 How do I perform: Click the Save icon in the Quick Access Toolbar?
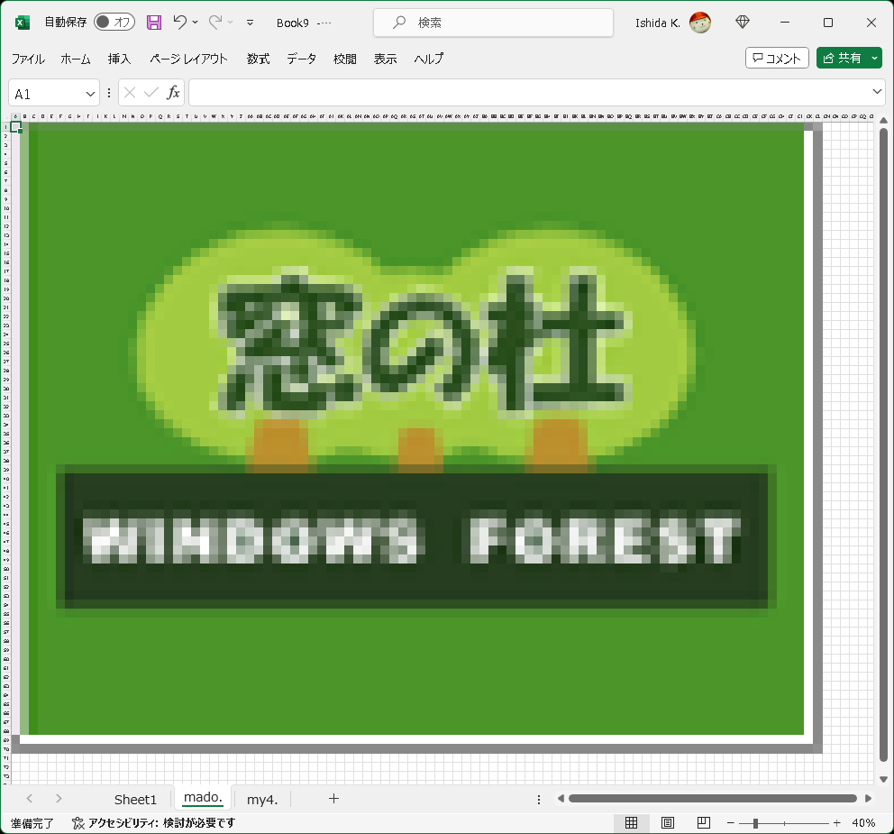(x=153, y=22)
